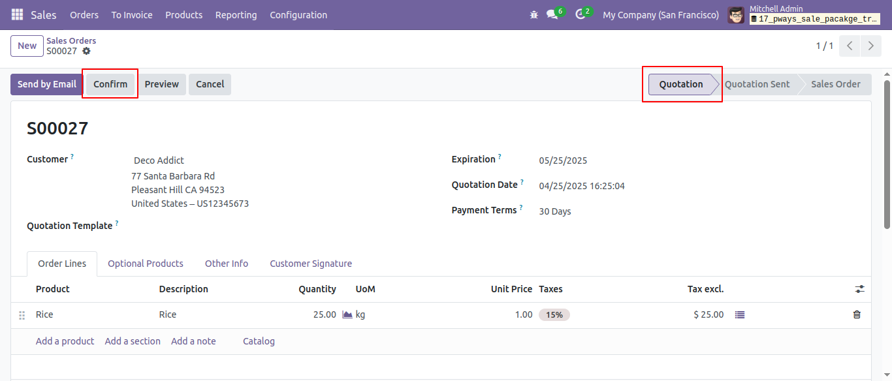Toggle optional columns settings icon
Image resolution: width=892 pixels, height=381 pixels.
coord(859,289)
